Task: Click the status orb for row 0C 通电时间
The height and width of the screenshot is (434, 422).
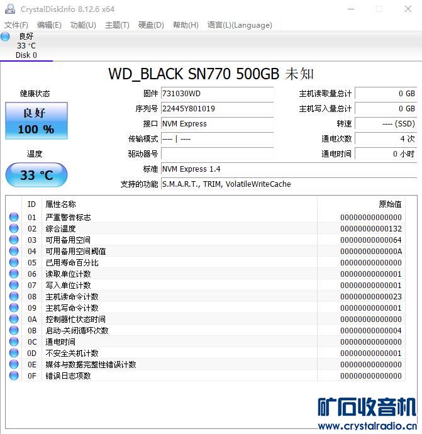Action: tap(14, 342)
